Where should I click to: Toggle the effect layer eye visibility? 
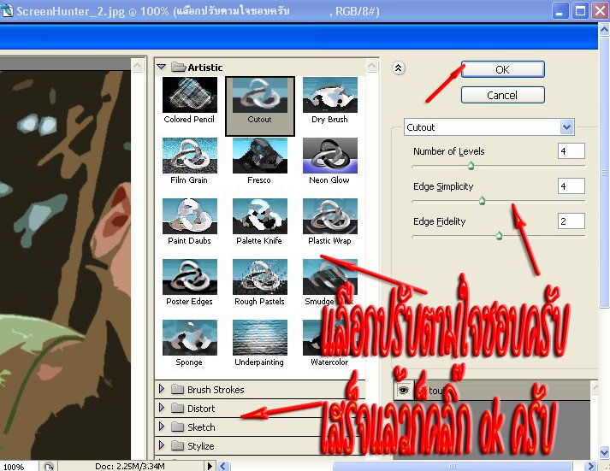[404, 390]
